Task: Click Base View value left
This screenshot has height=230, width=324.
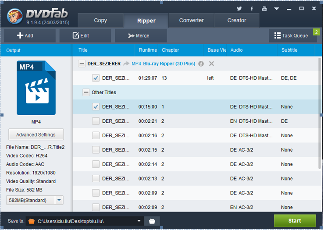Action: pos(210,78)
